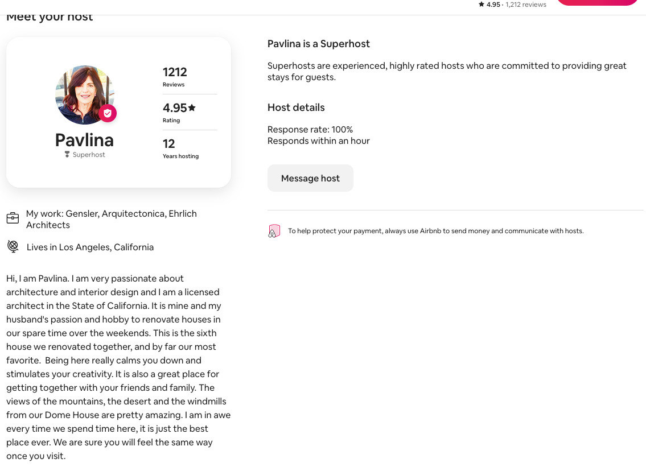Open the 1,212 reviews link at top

(526, 5)
